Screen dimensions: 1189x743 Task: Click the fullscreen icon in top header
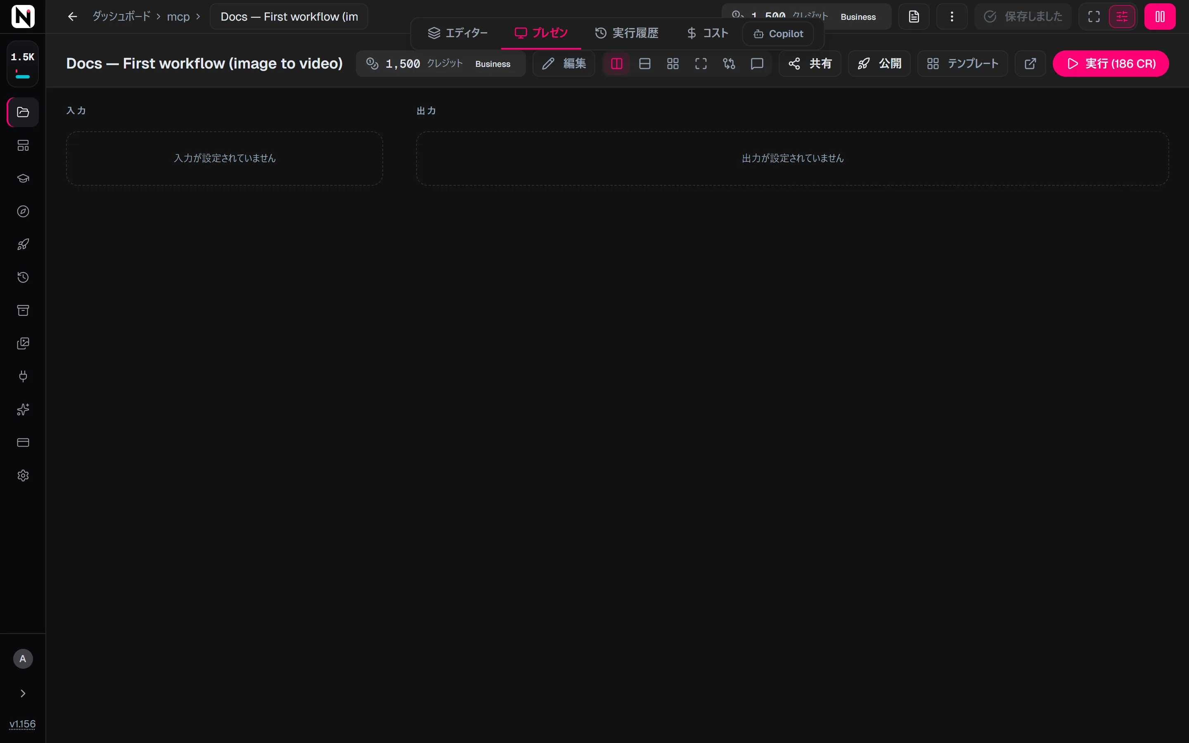pos(1094,17)
